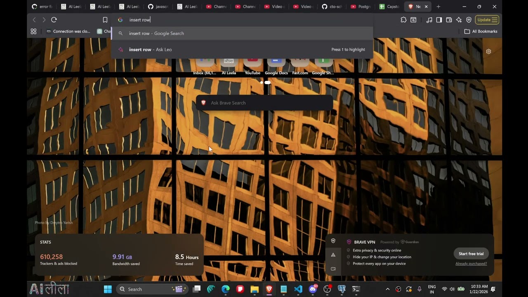This screenshot has height=297, width=528.
Task: Click the 'Already purchased?' link
Action: pos(471,264)
